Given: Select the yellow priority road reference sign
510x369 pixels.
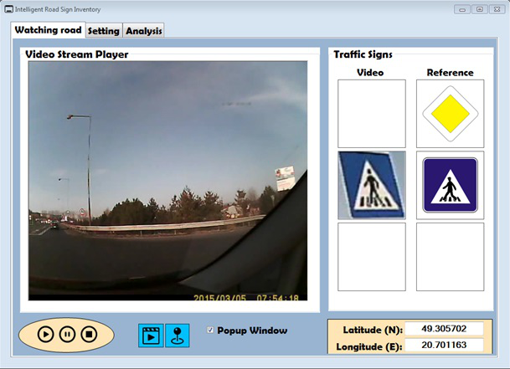Looking at the screenshot, I should click(x=451, y=114).
